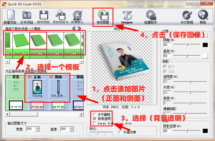Click the 高亮 white color swatch
The height and width of the screenshot is (141, 215).
pos(205,56)
